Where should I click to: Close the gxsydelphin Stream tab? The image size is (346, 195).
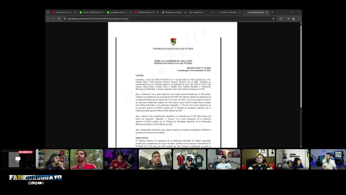pos(130,12)
